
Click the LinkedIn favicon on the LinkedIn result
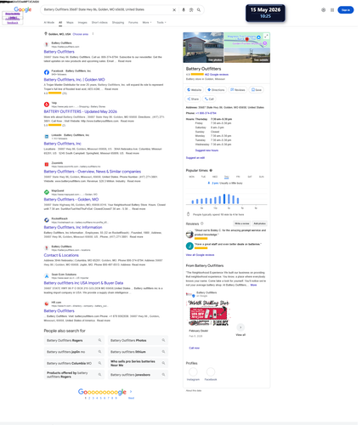[47, 138]
